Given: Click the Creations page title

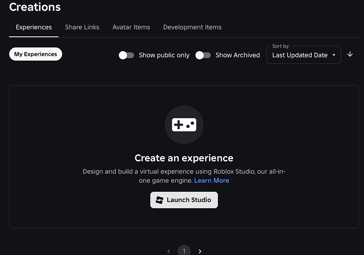Looking at the screenshot, I should tap(35, 7).
